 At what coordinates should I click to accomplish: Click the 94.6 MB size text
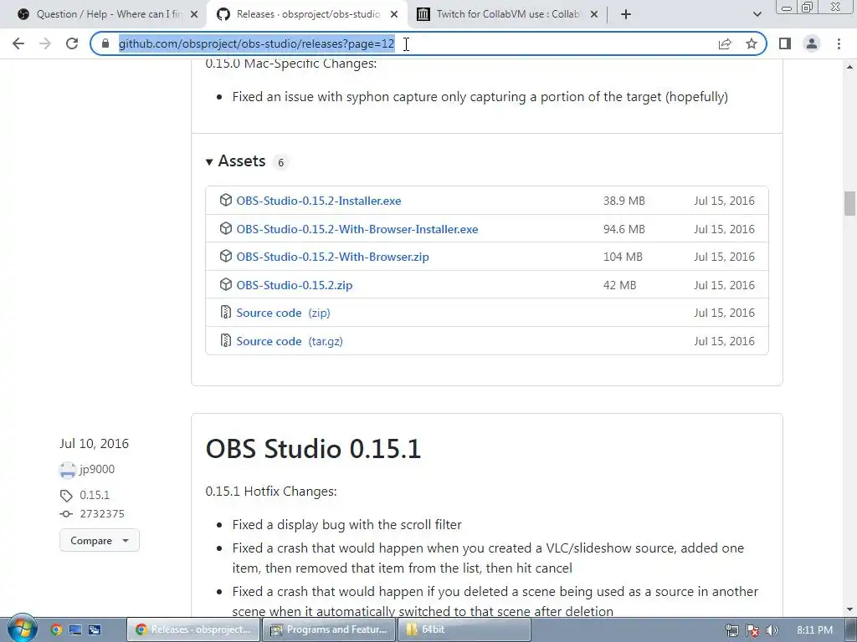[624, 229]
